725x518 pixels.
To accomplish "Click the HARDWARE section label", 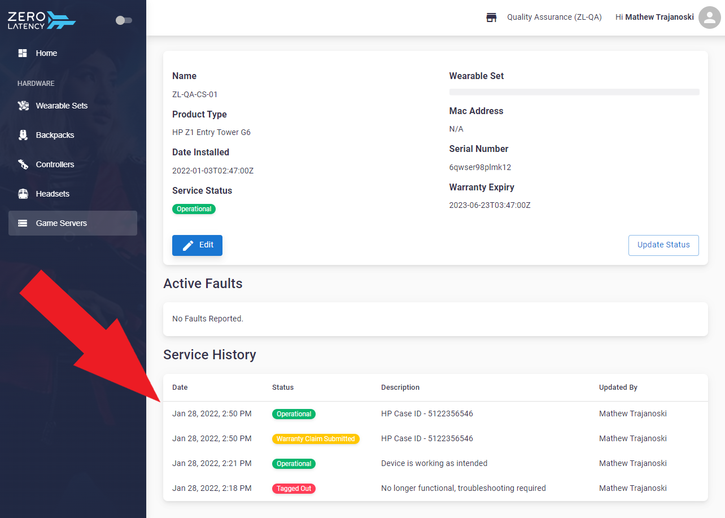I will [36, 84].
